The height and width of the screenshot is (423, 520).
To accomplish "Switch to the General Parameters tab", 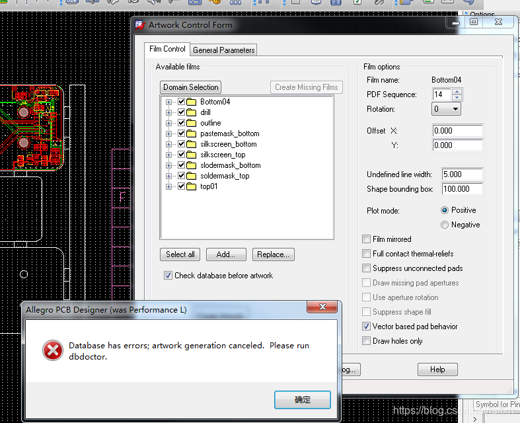I will pos(223,50).
